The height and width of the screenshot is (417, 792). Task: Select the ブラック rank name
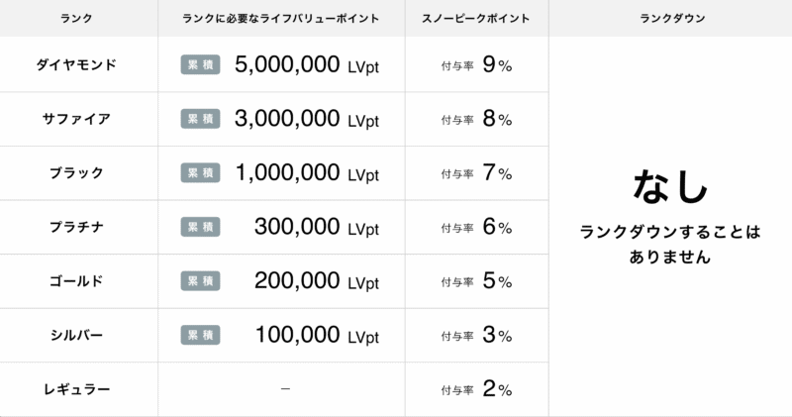(77, 173)
